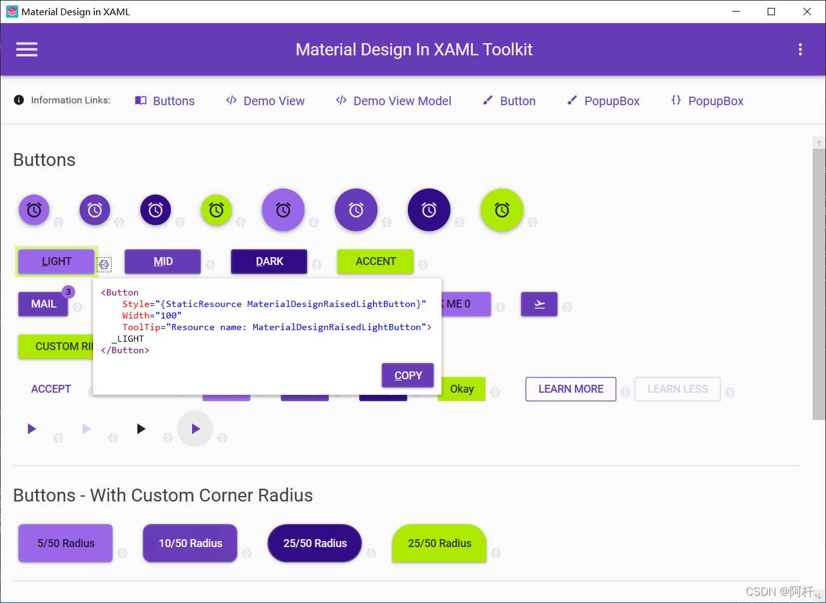Click the green ACCENT button
Viewport: 826px width, 603px height.
click(376, 261)
